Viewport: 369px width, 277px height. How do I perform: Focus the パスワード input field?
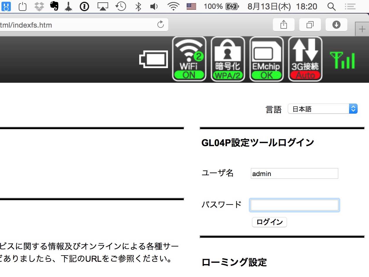click(295, 205)
